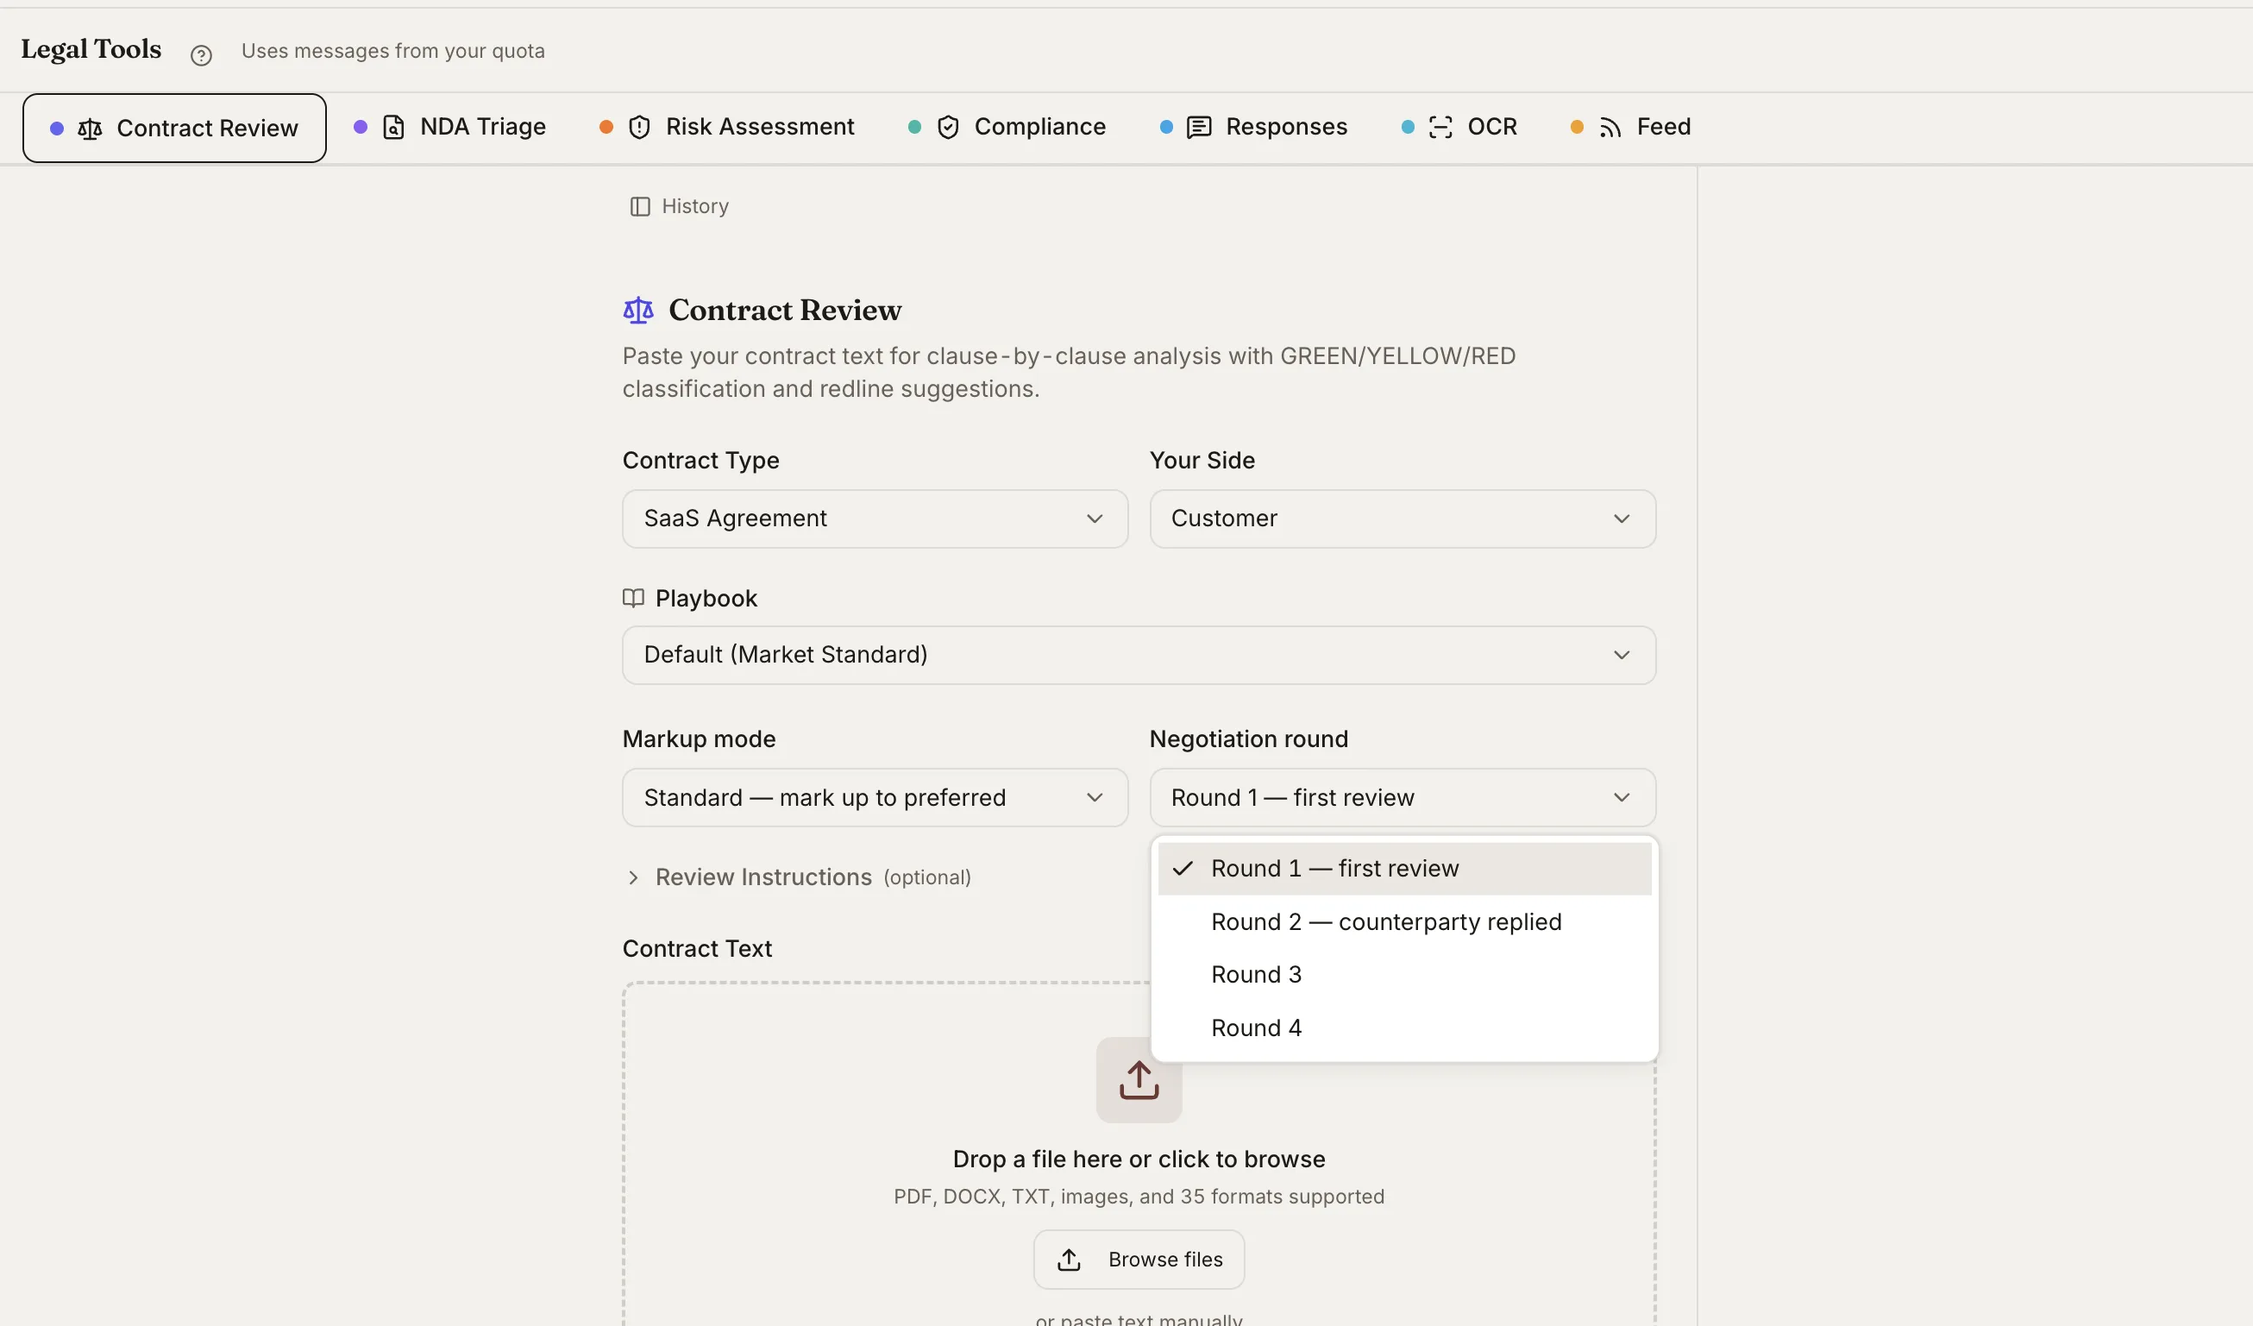Click the RSS icon for Feed
The width and height of the screenshot is (2253, 1326).
click(1610, 127)
